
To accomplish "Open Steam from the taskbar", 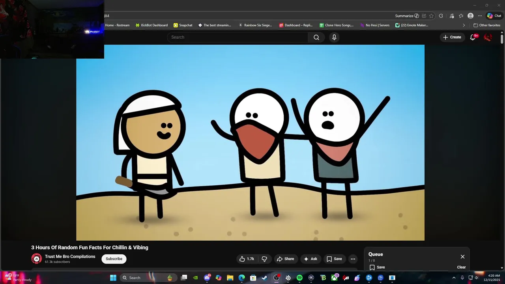I will pos(265,278).
